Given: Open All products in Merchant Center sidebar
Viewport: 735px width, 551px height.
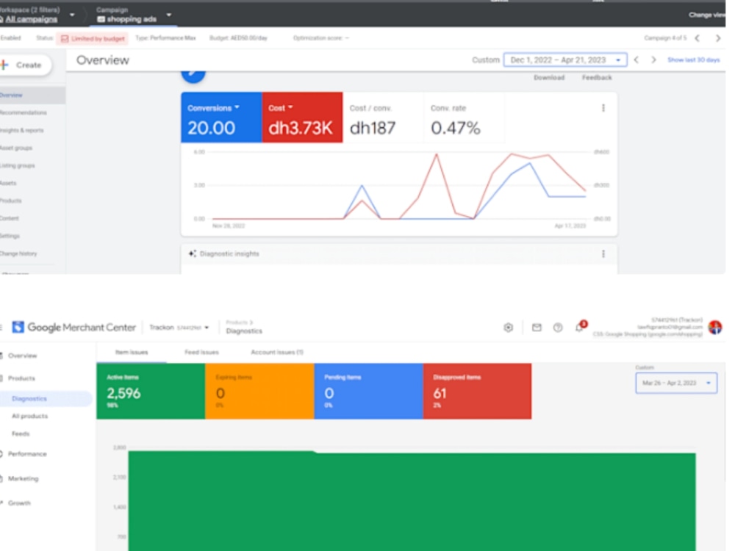Looking at the screenshot, I should pyautogui.click(x=29, y=416).
